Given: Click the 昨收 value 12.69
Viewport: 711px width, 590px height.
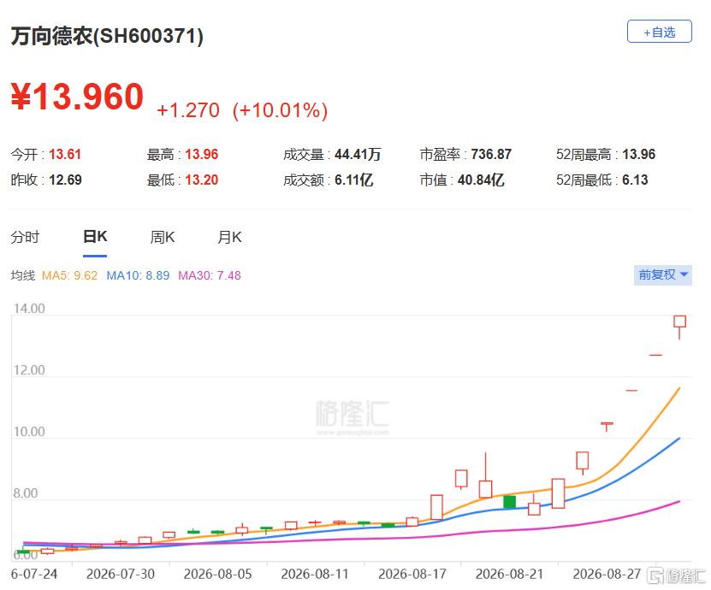Looking at the screenshot, I should pos(65,180).
